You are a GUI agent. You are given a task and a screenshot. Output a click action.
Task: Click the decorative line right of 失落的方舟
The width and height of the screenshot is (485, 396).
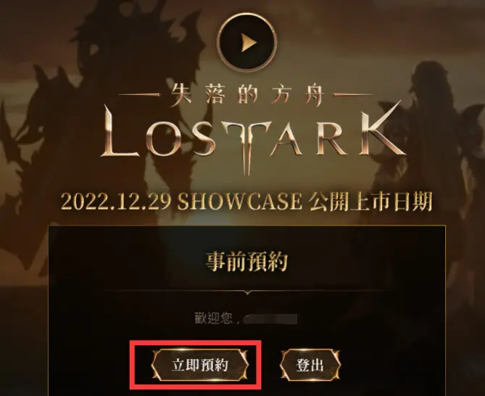coord(352,95)
